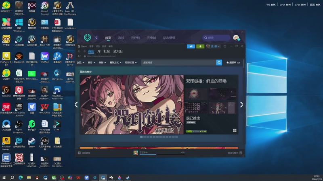Click the UU加速器 back arrow button
This screenshot has height=181, width=323.
click(96, 38)
